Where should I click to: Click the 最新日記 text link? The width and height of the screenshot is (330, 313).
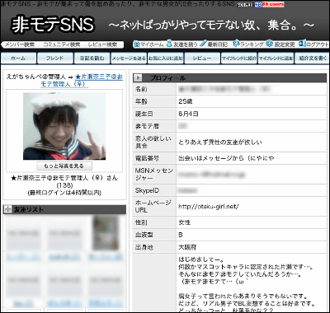(x=218, y=44)
